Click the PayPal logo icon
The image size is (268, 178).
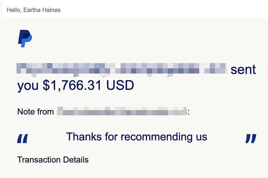click(25, 38)
